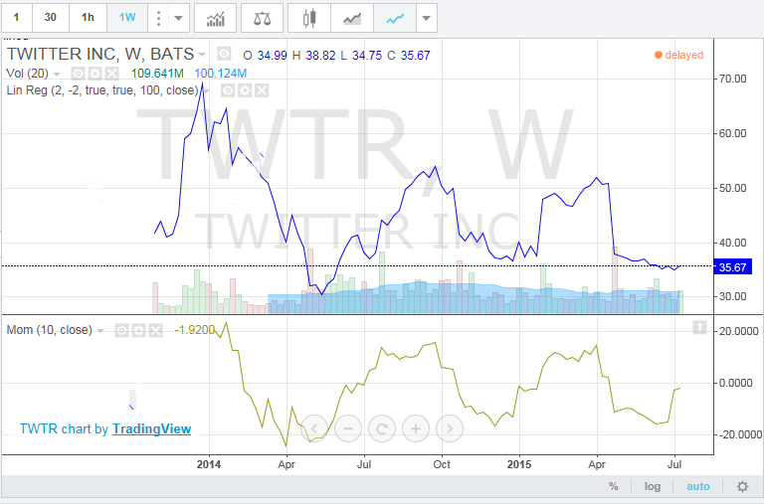Expand the chart style dropdown arrow
Viewport: 764px width, 504px height.
tap(427, 19)
